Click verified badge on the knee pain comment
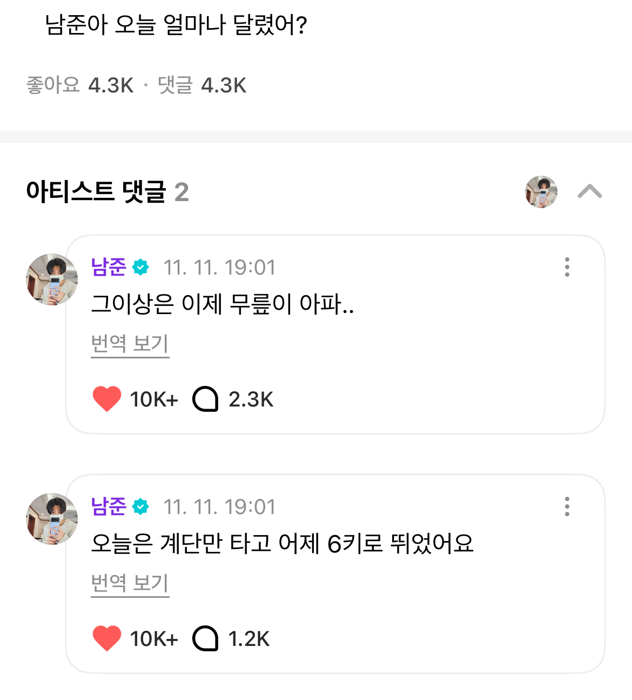 [140, 267]
